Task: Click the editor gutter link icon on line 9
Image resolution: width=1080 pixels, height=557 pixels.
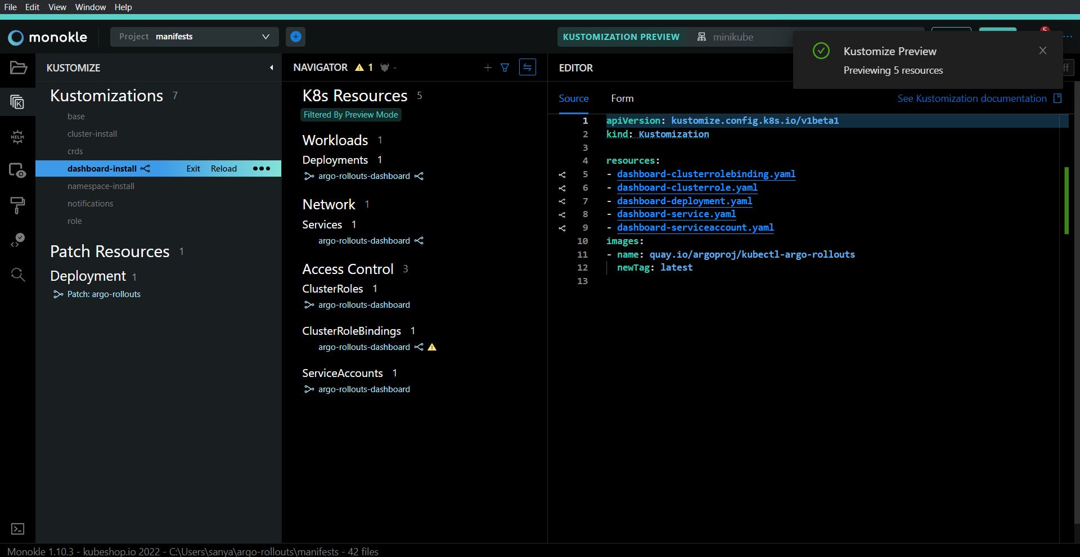Action: click(562, 228)
